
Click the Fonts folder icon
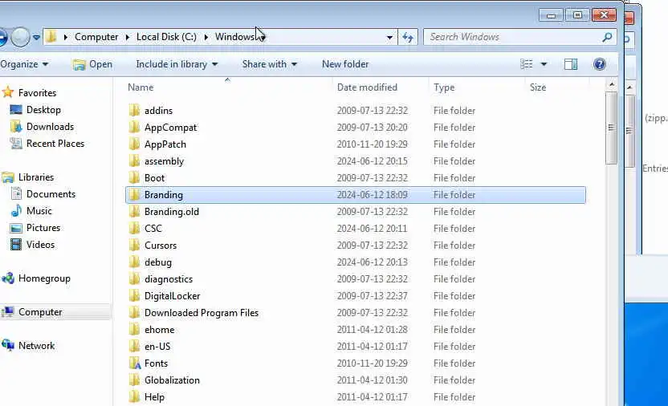pos(134,363)
